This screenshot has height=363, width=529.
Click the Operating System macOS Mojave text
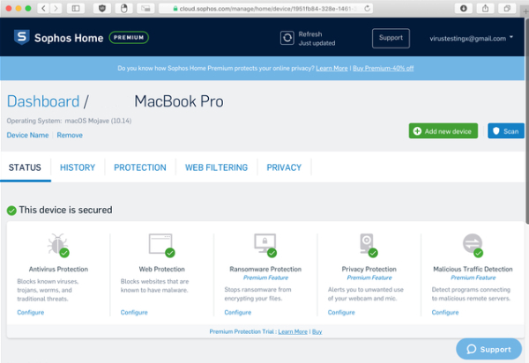(69, 121)
